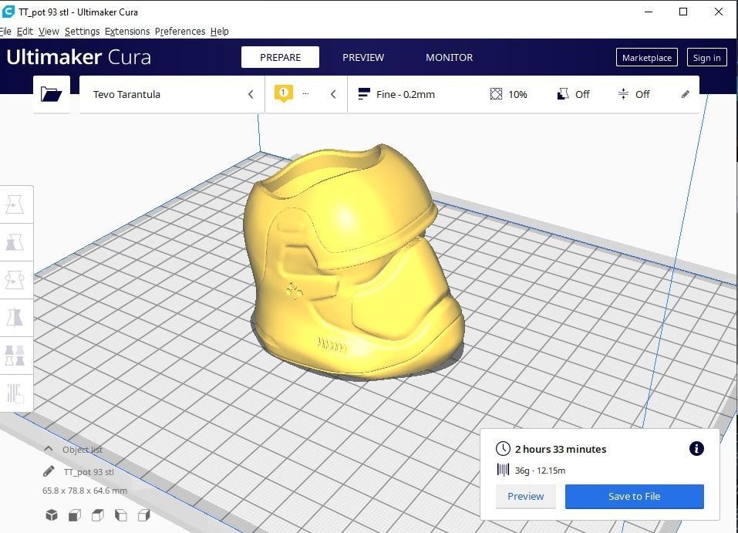Image resolution: width=738 pixels, height=533 pixels.
Task: Switch to left side view cube icon
Action: click(120, 515)
